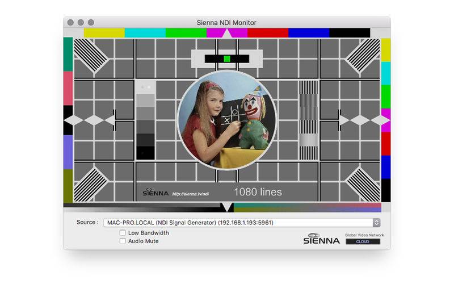Viewport: 454px width, 284px height.
Task: Click the Global Video Network CLOUD button
Action: [363, 241]
